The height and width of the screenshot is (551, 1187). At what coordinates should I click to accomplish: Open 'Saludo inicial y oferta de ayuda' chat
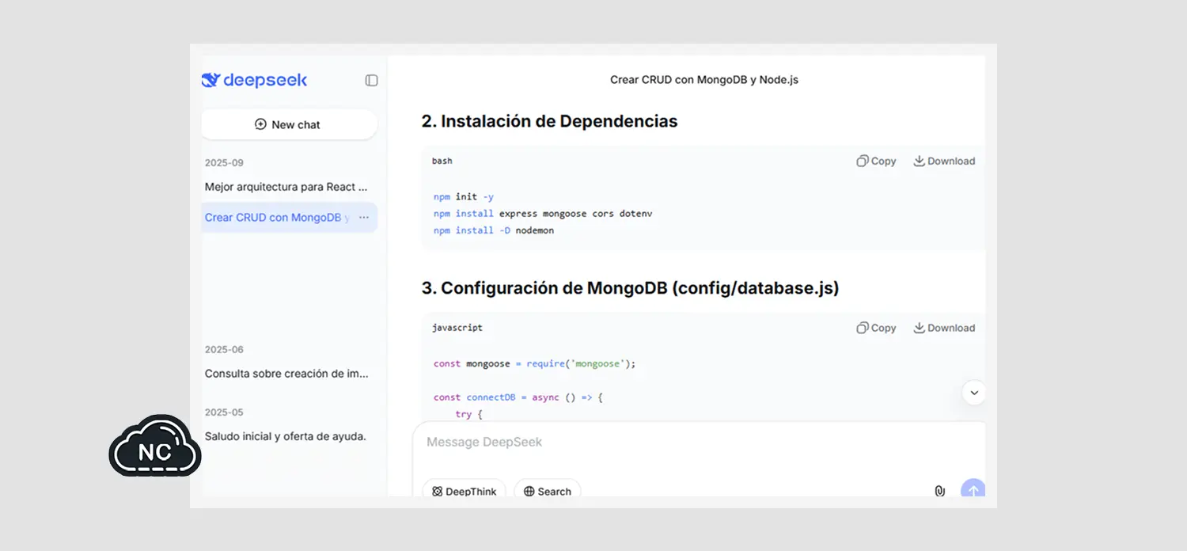click(x=285, y=435)
